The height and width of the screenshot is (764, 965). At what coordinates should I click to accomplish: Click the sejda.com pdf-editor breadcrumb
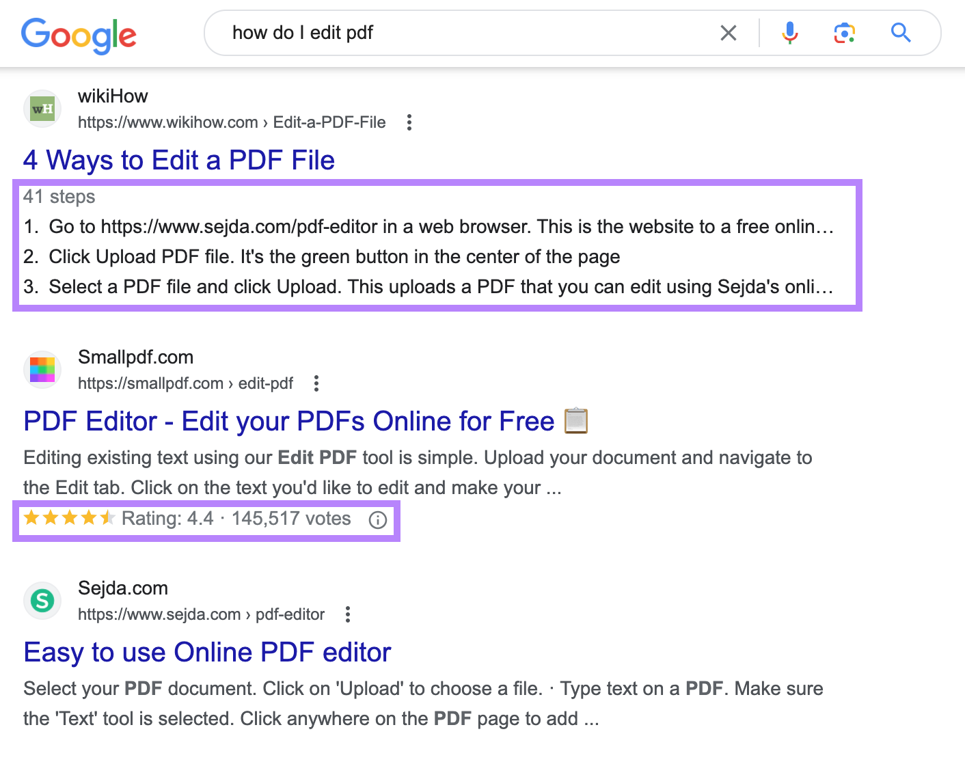click(202, 614)
